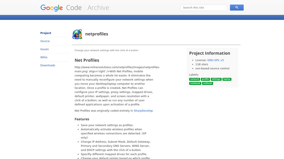Select the laptop label tag
Image resolution: width=284 pixels, height=159 pixels.
click(227, 79)
